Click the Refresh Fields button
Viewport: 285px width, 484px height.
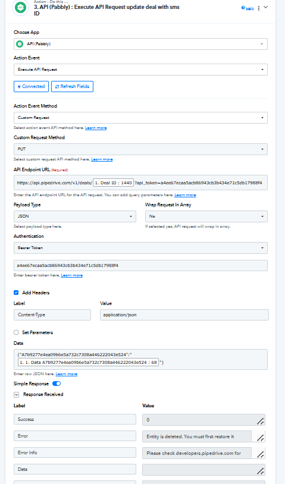[x=72, y=86]
